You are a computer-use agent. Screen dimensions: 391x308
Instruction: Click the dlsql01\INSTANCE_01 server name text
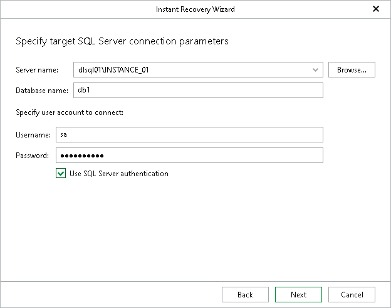(113, 70)
